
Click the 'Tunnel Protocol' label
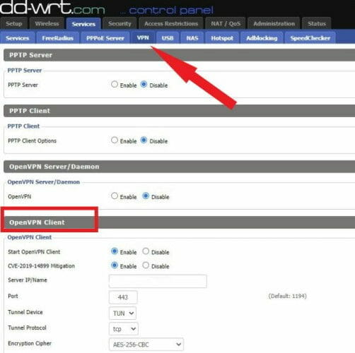(27, 328)
